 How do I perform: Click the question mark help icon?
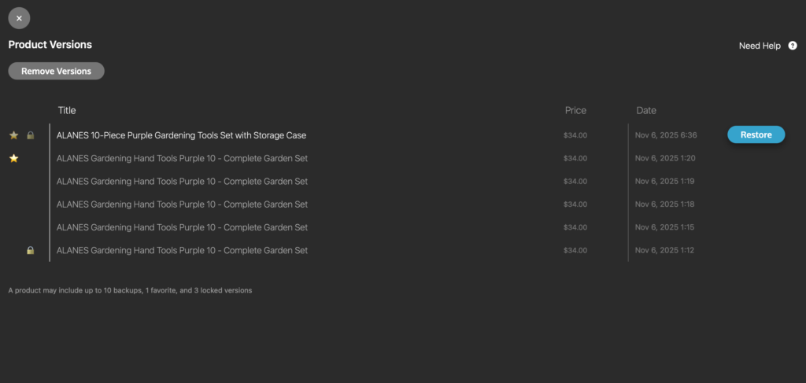click(793, 46)
